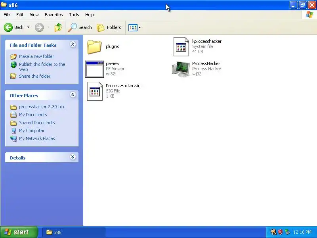Open the Views dropdown arrow
Screen dimensions: 317x238
[140, 27]
